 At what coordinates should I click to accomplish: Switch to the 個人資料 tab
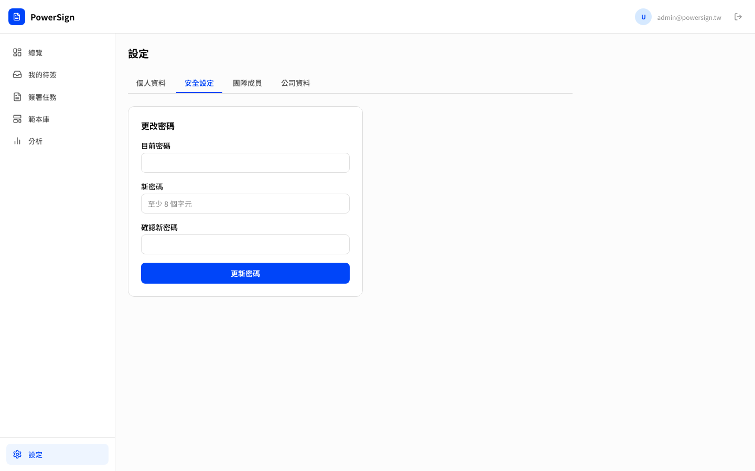(151, 83)
